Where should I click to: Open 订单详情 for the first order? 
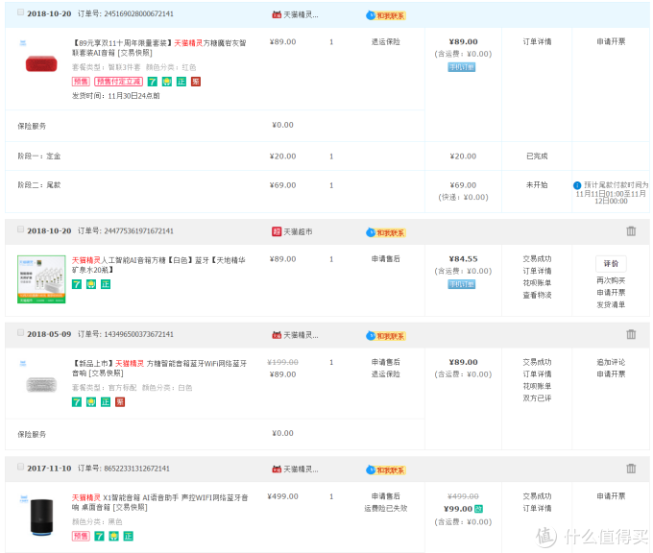point(537,41)
